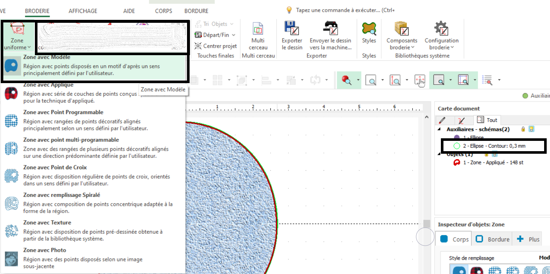This screenshot has width=550, height=274.
Task: Toggle the grid zoom view button
Action: (439, 80)
